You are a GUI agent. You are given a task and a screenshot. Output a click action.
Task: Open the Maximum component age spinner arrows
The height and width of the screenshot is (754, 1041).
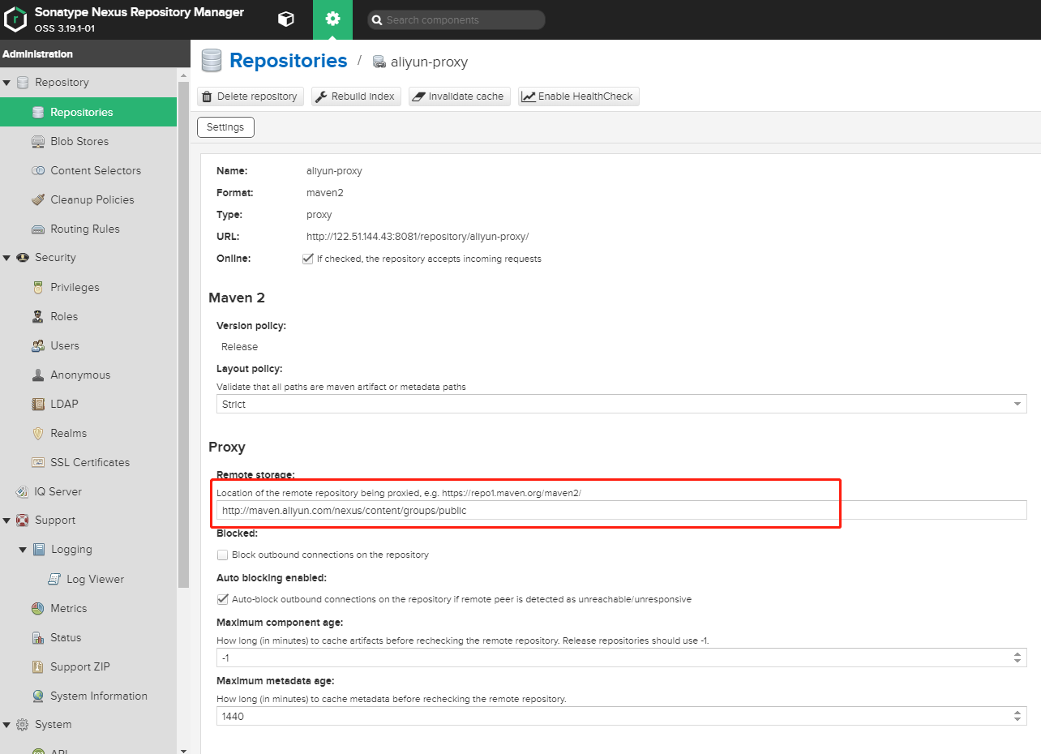pos(1017,658)
